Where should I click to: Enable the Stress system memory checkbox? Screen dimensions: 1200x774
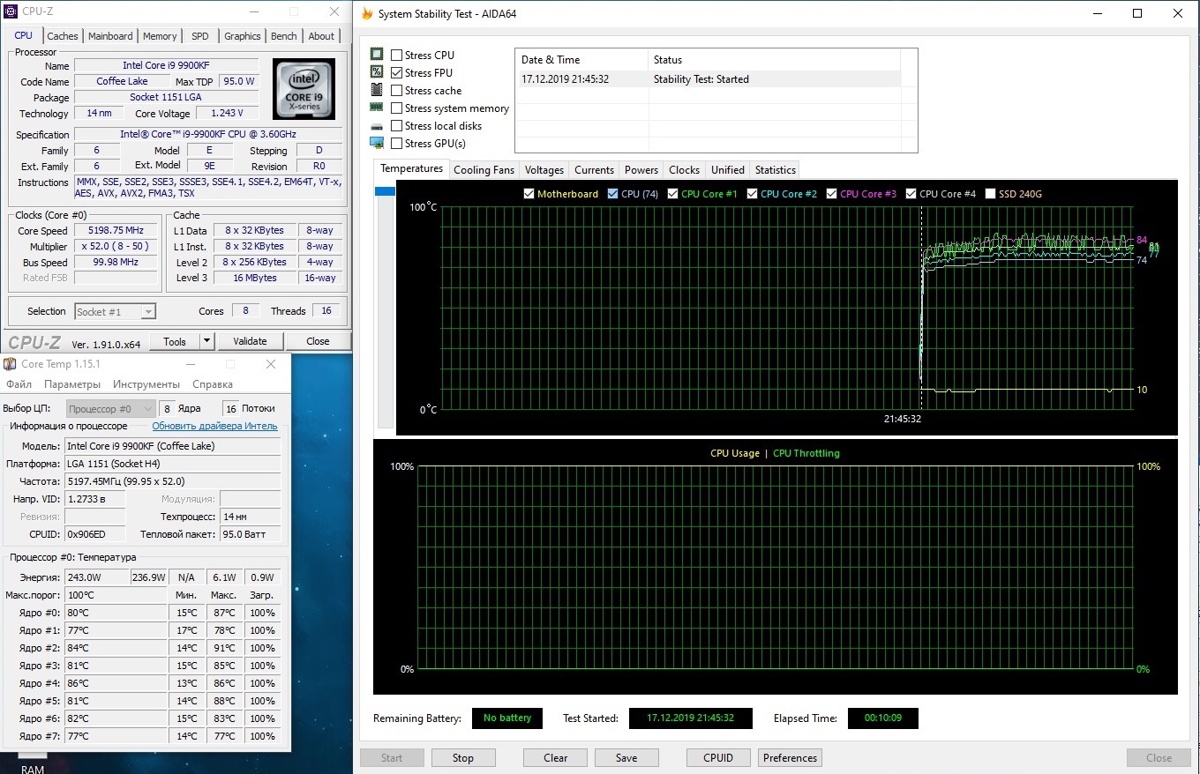click(397, 108)
